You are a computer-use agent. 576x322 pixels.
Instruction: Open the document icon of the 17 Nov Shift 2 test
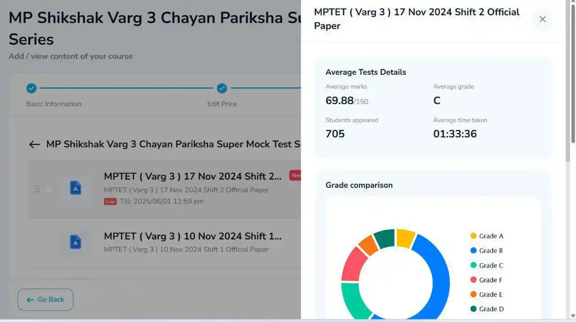pos(76,188)
